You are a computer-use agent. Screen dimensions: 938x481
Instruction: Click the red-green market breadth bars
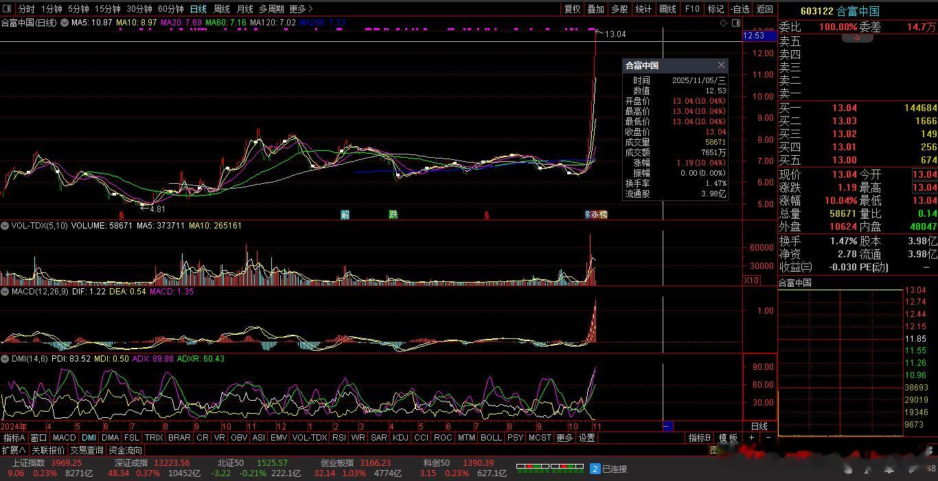549,469
